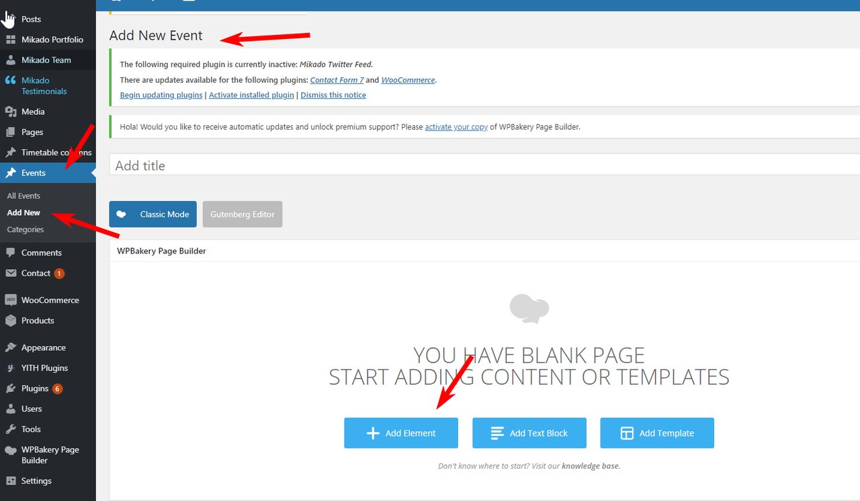Open the Posts menu item
The width and height of the screenshot is (860, 501).
(31, 19)
